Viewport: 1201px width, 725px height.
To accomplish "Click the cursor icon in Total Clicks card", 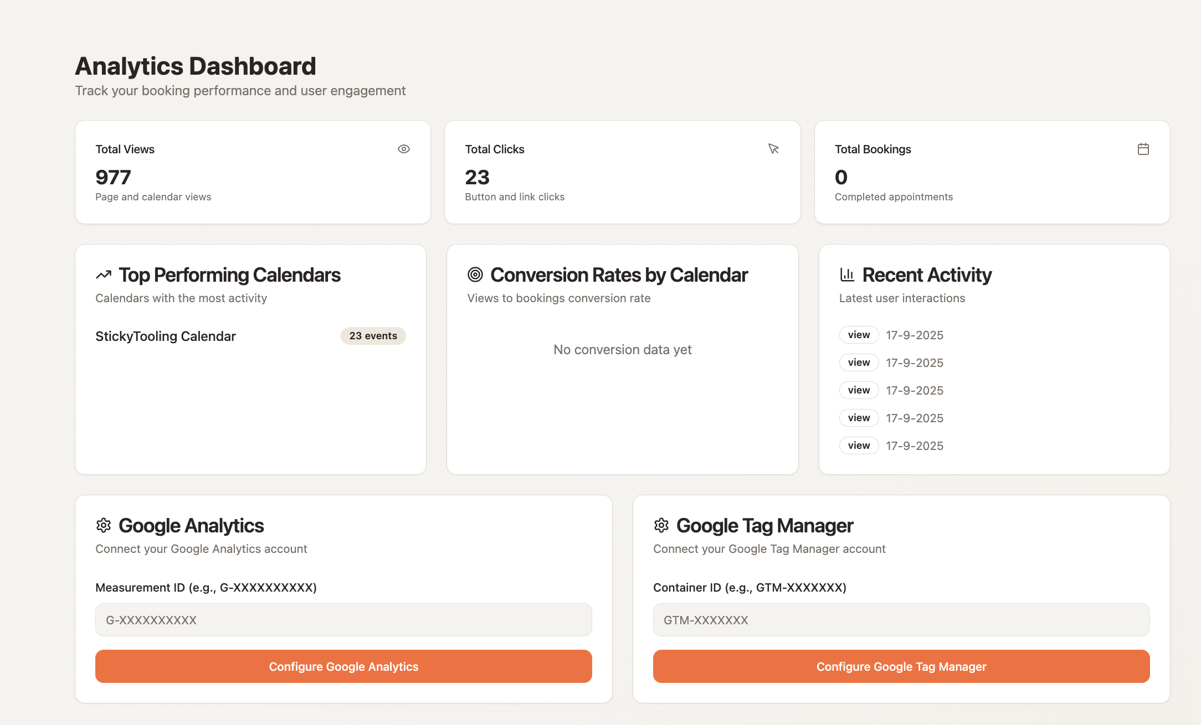I will [773, 149].
